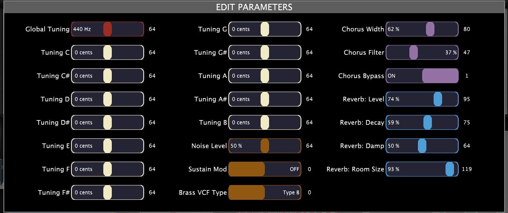The image size is (508, 213).
Task: Click the Tuning C slider
Action: [108, 53]
